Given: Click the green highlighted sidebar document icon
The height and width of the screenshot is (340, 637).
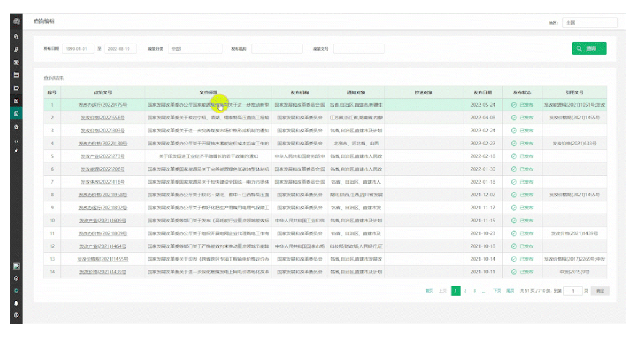Looking at the screenshot, I should pos(16,113).
